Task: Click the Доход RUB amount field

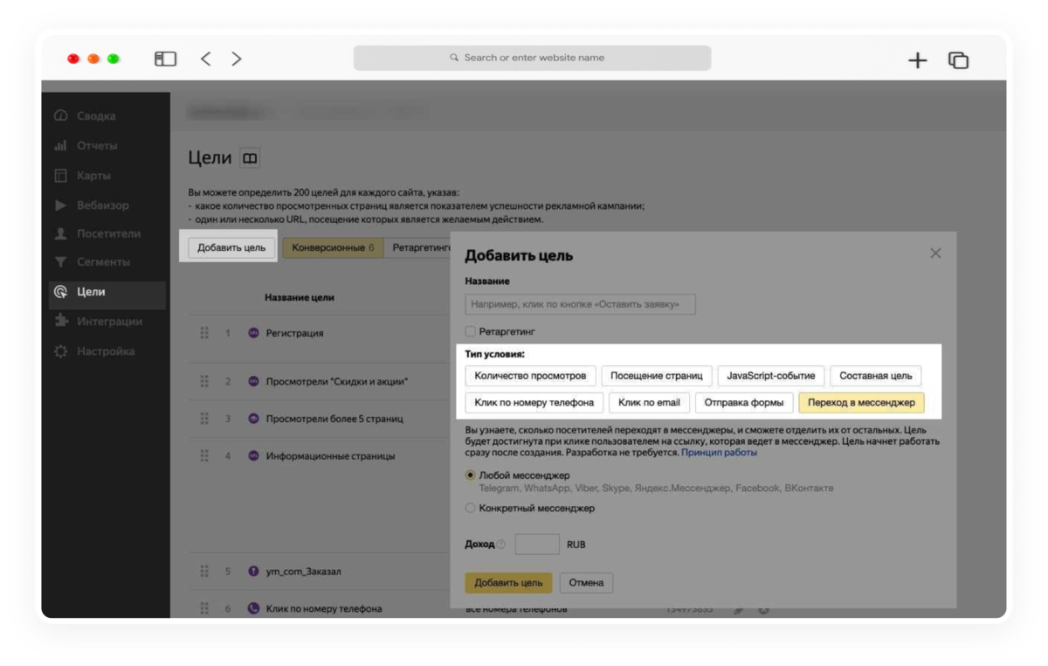Action: 537,544
